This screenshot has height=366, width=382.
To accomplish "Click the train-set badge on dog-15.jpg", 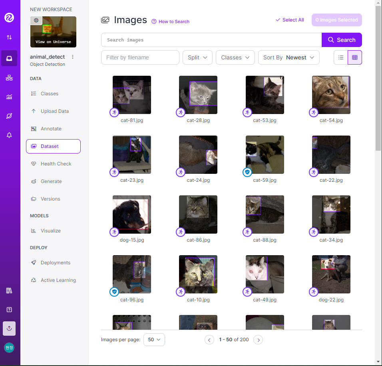I will [x=114, y=232].
